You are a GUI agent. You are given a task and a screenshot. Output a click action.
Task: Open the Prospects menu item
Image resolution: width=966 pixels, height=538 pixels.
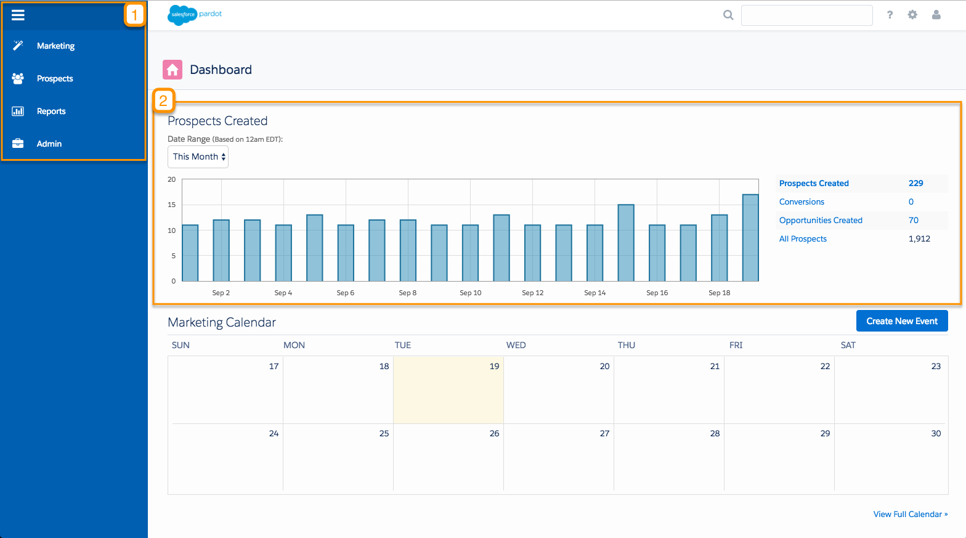tap(55, 78)
